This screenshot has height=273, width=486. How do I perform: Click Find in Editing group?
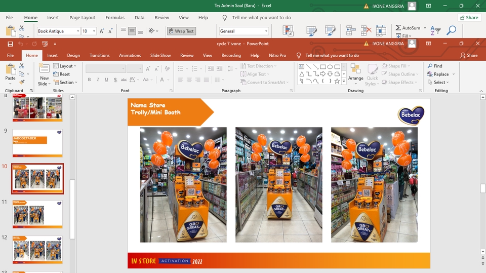tap(435, 66)
